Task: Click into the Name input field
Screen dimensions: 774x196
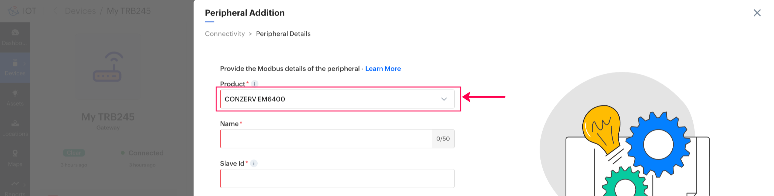Action: tap(326, 139)
